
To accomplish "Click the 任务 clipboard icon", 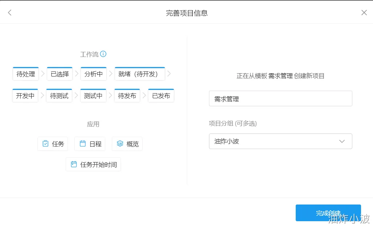I will point(45,144).
